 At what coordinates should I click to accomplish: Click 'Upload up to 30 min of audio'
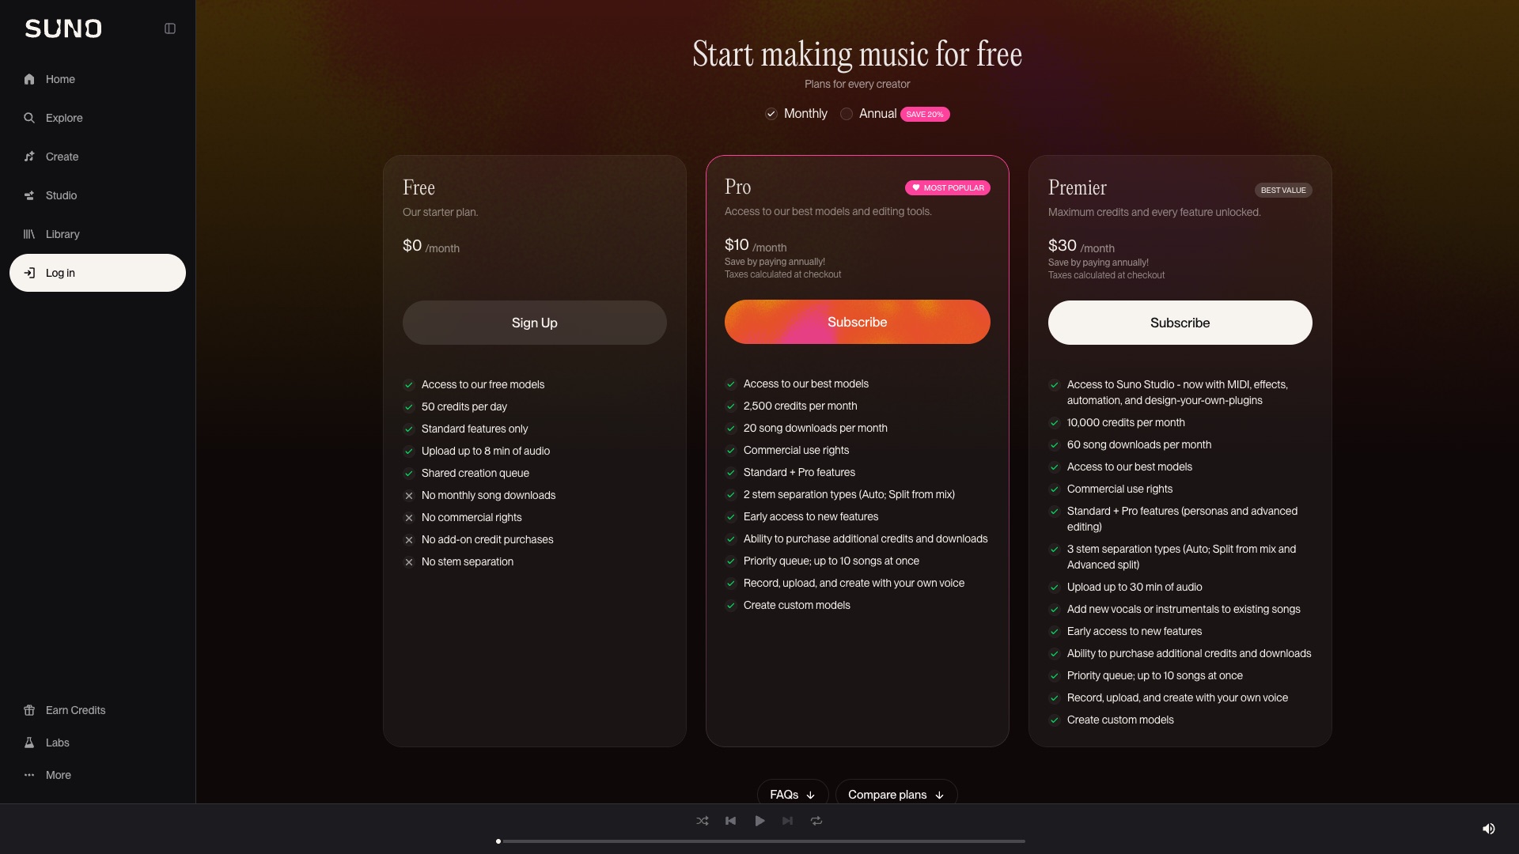point(1135,587)
